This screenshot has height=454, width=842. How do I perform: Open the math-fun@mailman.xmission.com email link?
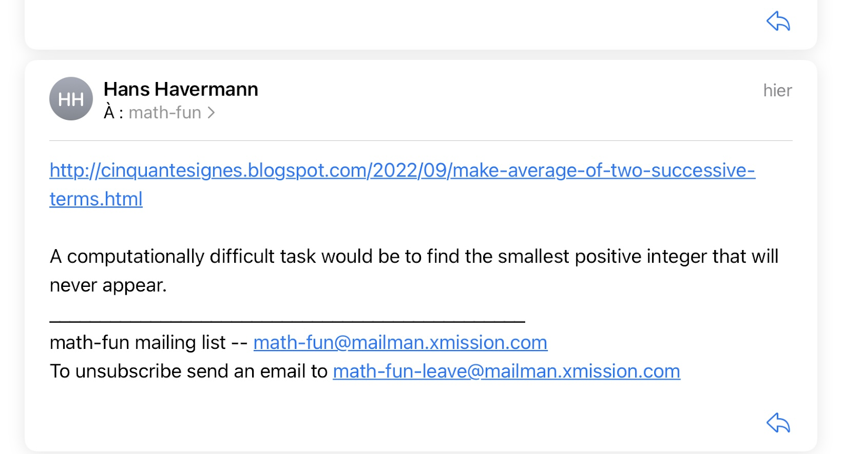(400, 343)
